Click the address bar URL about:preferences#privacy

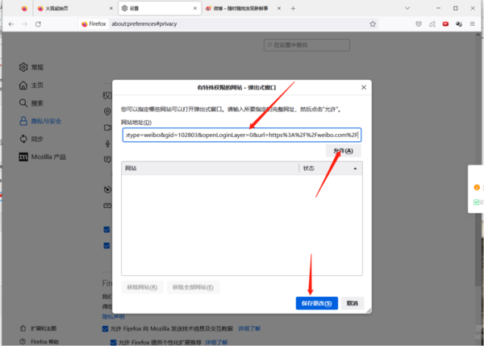click(x=144, y=23)
